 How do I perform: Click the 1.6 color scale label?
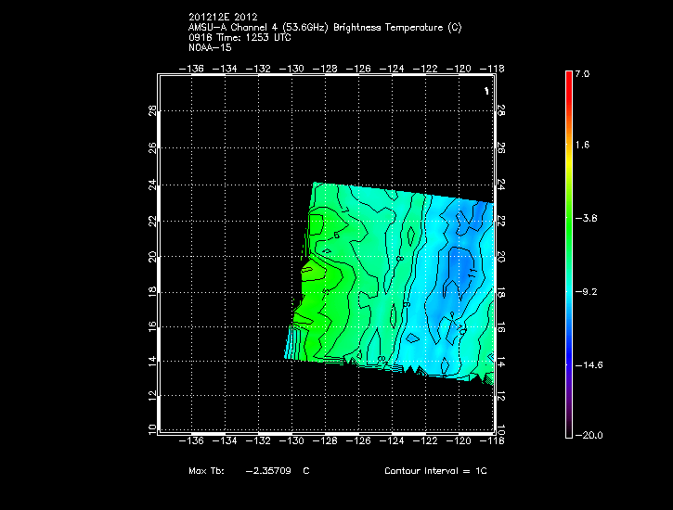pyautogui.click(x=581, y=146)
